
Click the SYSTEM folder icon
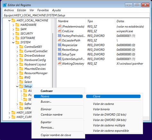pyautogui.click(x=17, y=42)
